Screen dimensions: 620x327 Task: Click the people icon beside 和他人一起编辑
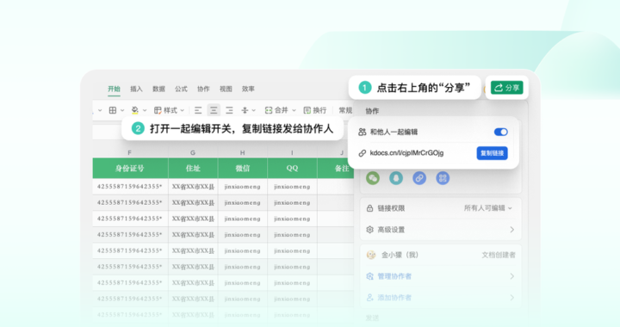coord(362,132)
